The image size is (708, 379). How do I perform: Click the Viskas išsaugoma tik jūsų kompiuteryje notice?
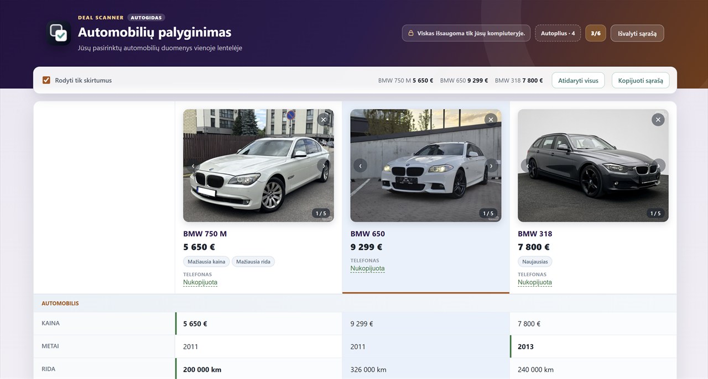466,33
